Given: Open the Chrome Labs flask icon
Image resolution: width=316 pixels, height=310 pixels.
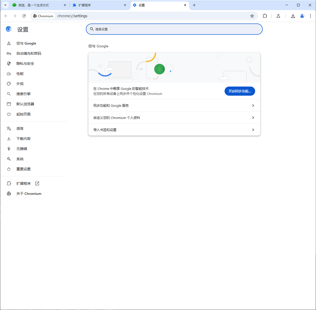Looking at the screenshot, I should pyautogui.click(x=278, y=16).
